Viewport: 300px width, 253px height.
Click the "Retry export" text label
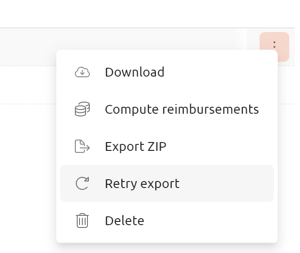pyautogui.click(x=142, y=184)
